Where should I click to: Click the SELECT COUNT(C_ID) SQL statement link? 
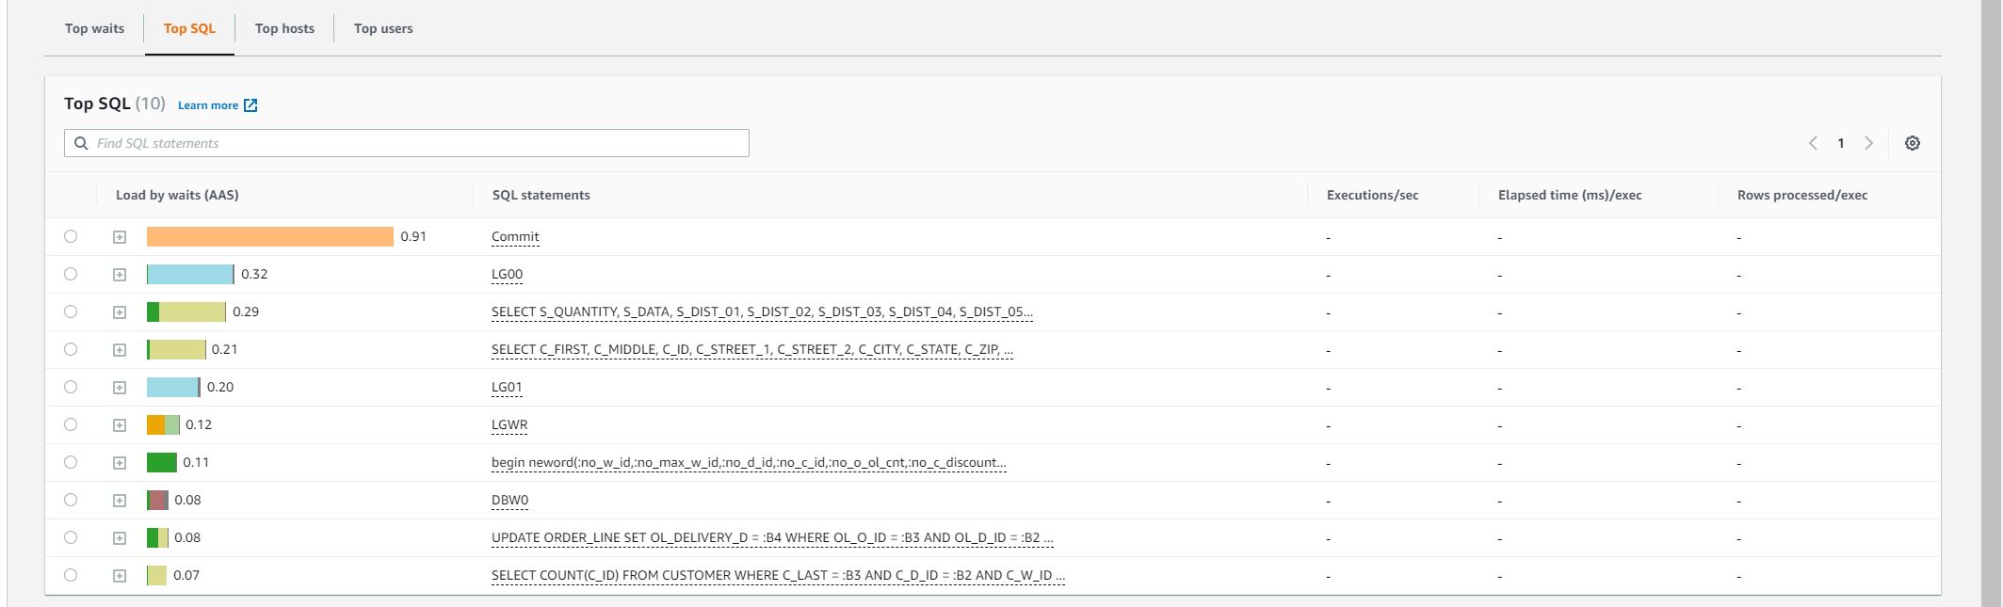pyautogui.click(x=777, y=575)
